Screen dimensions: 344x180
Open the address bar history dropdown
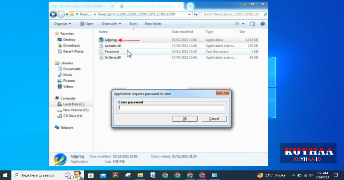(189, 14)
